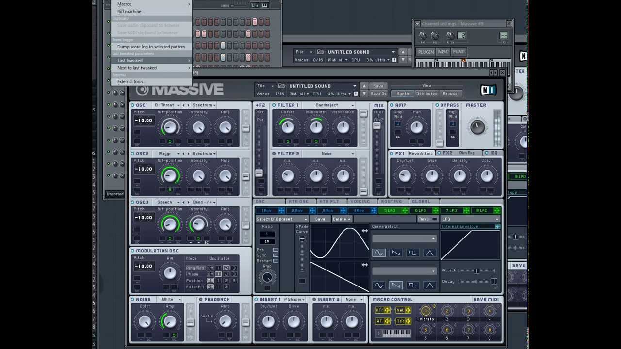Select the saw curve in the upper Curve Select
The image size is (621, 349).
pyautogui.click(x=396, y=253)
